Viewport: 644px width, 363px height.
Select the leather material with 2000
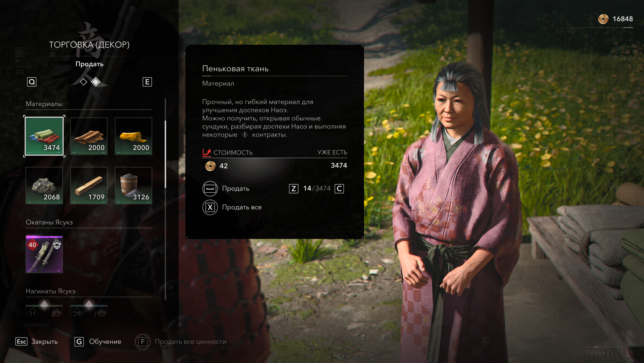coord(89,136)
